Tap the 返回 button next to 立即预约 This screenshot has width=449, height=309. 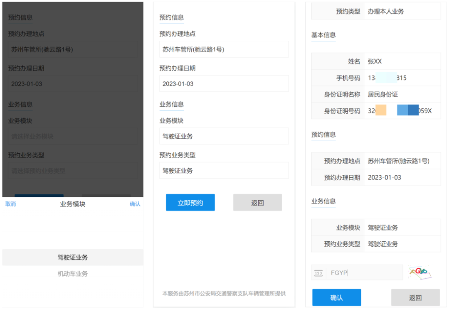tap(257, 203)
